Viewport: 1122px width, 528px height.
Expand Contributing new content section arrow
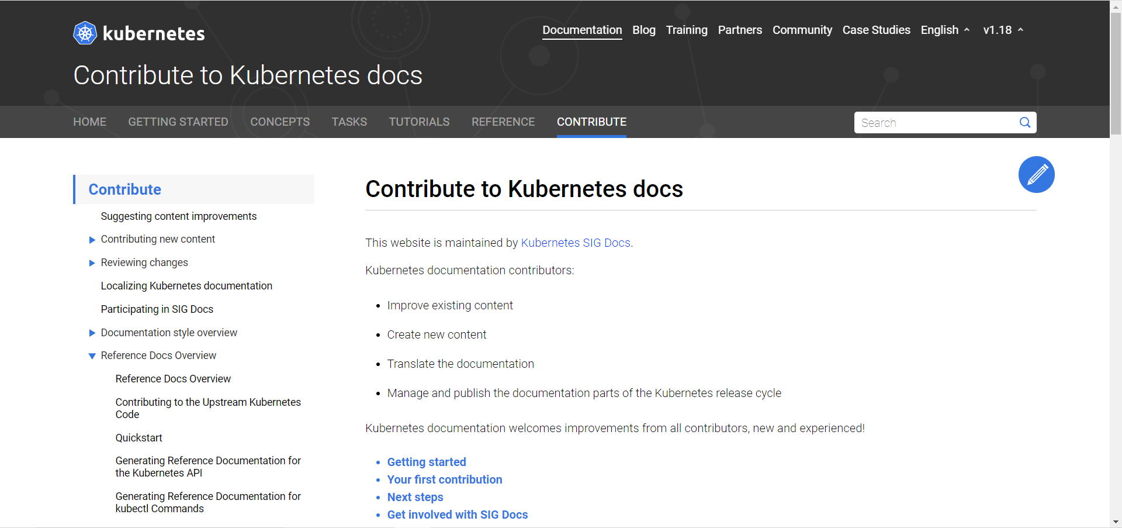92,240
